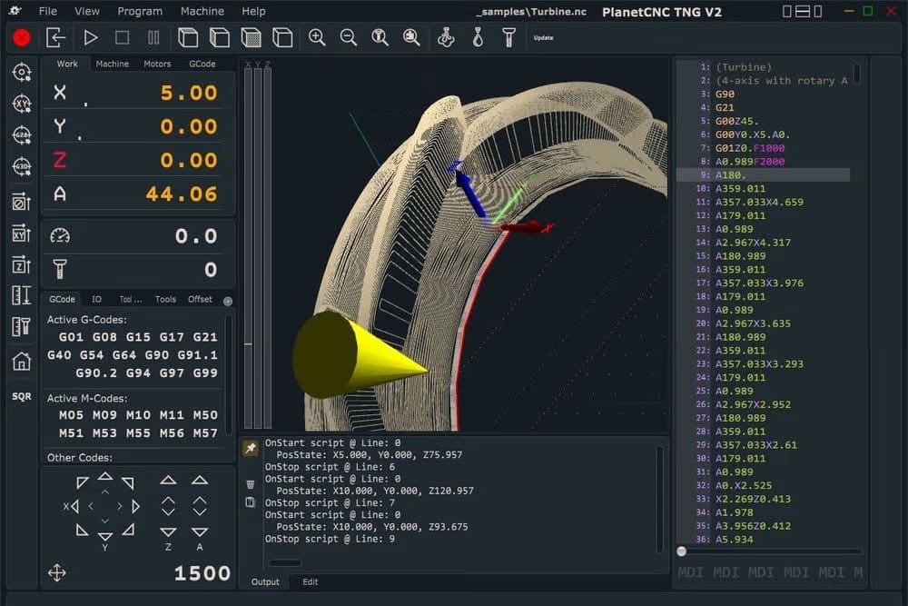Switch to the Edit tab
The height and width of the screenshot is (606, 908).
pyautogui.click(x=310, y=581)
